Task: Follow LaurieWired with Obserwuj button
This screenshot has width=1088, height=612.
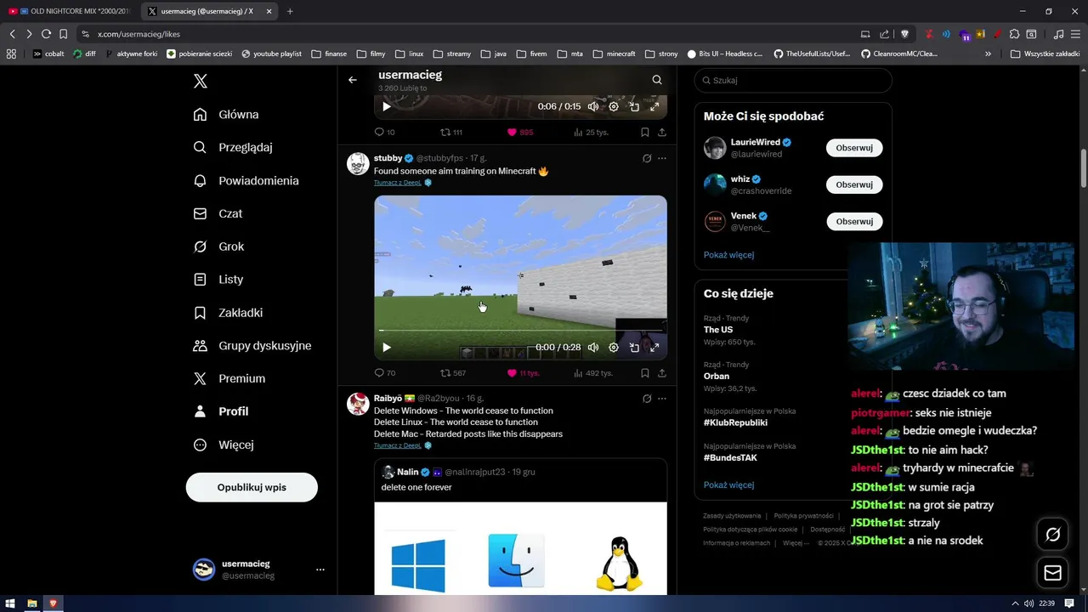Action: coord(854,148)
